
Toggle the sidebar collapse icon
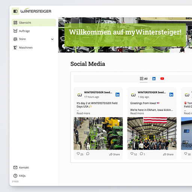click(x=15, y=11)
